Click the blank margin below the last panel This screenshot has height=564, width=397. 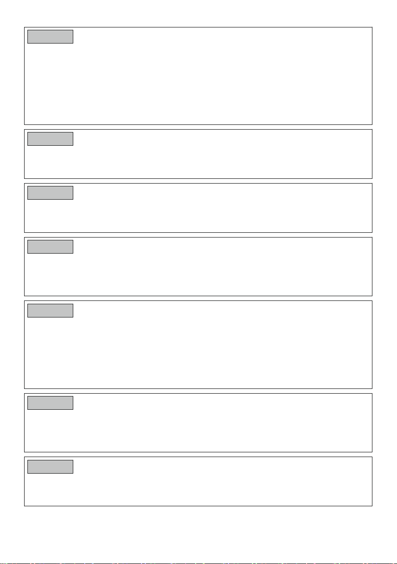[x=198, y=534]
